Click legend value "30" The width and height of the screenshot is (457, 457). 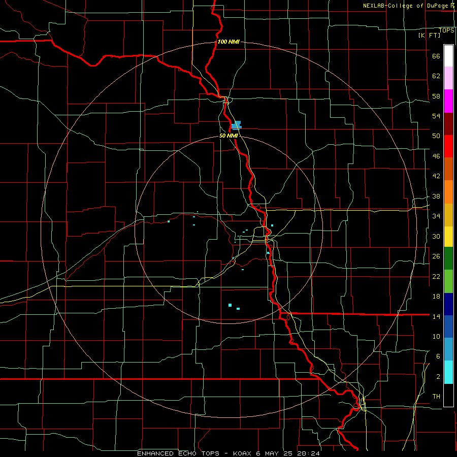[x=436, y=236]
